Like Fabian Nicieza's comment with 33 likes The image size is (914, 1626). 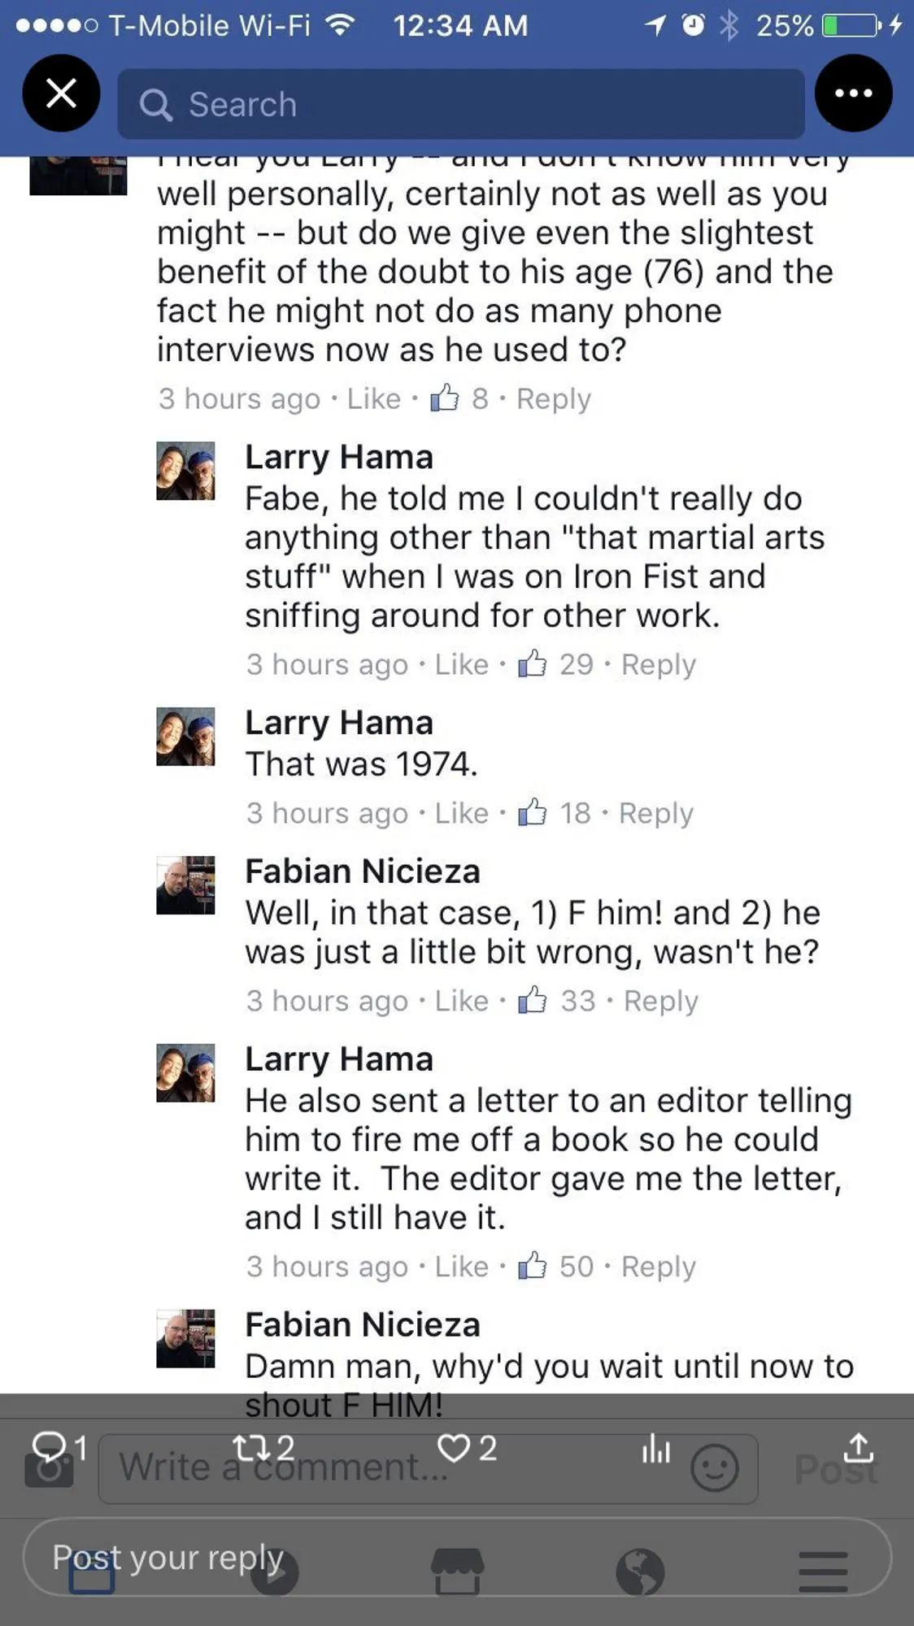coord(462,1001)
